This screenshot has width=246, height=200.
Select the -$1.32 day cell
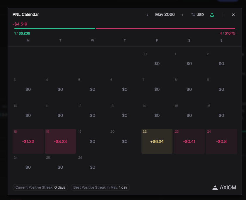pyautogui.click(x=28, y=141)
